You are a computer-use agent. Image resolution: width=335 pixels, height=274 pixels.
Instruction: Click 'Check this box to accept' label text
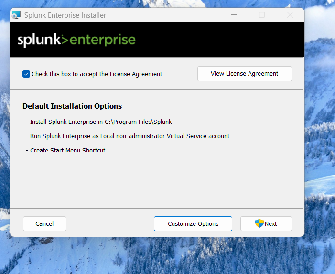point(97,74)
